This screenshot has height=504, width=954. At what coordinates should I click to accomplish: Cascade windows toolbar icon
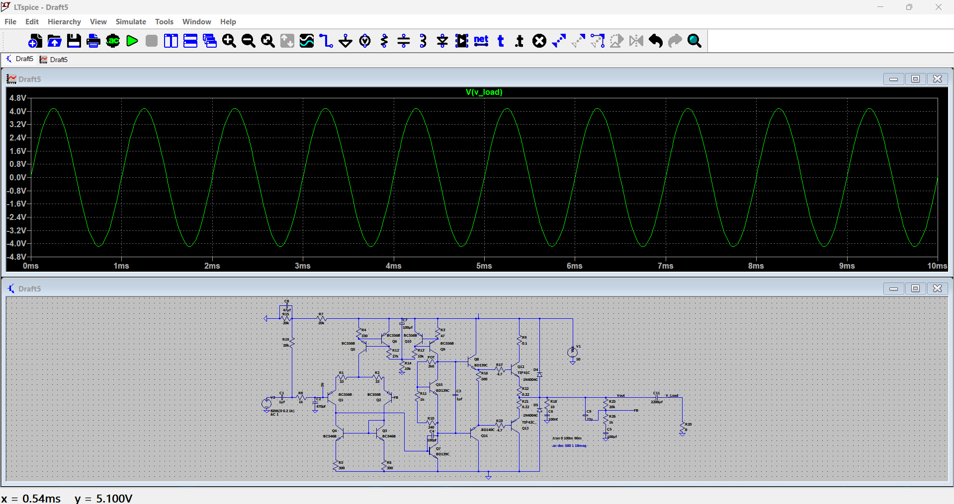pos(210,41)
